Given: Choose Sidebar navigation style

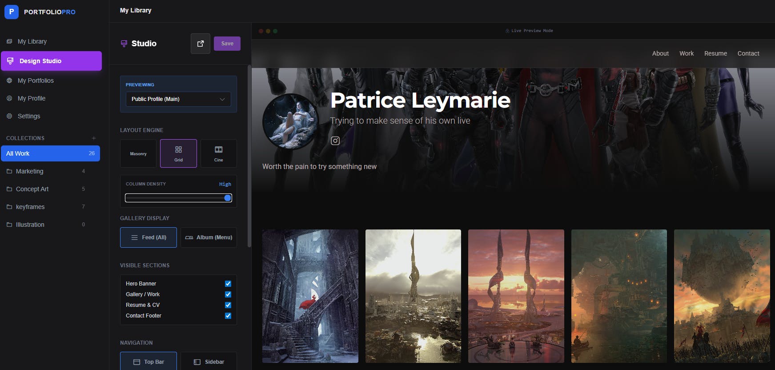Looking at the screenshot, I should pyautogui.click(x=209, y=362).
